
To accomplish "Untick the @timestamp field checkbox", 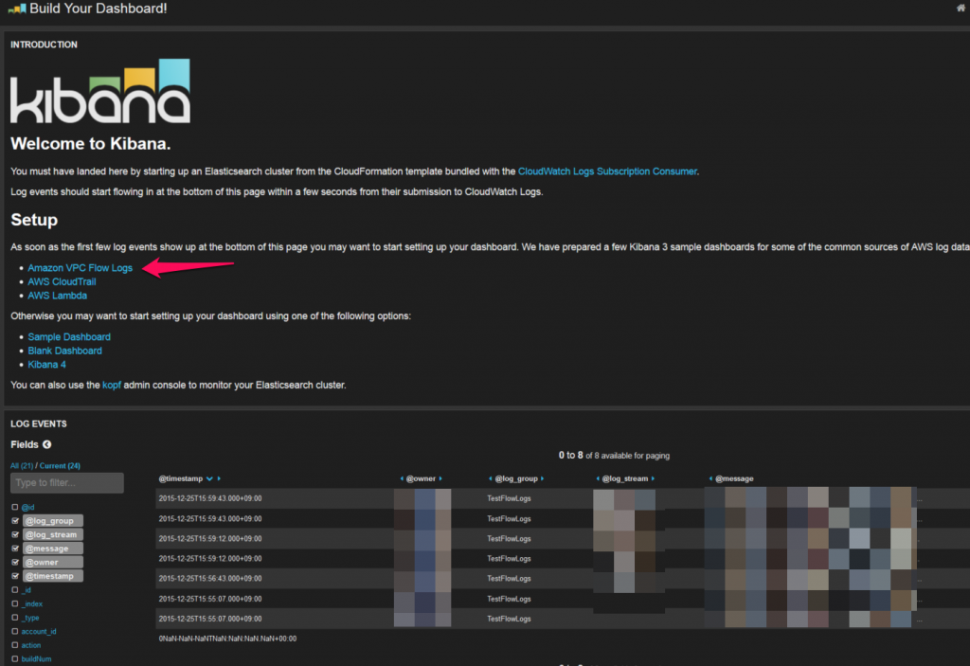I will pos(15,576).
